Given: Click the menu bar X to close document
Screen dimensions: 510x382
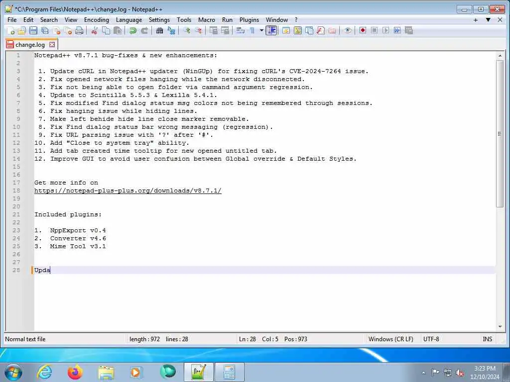Looking at the screenshot, I should [x=500, y=20].
